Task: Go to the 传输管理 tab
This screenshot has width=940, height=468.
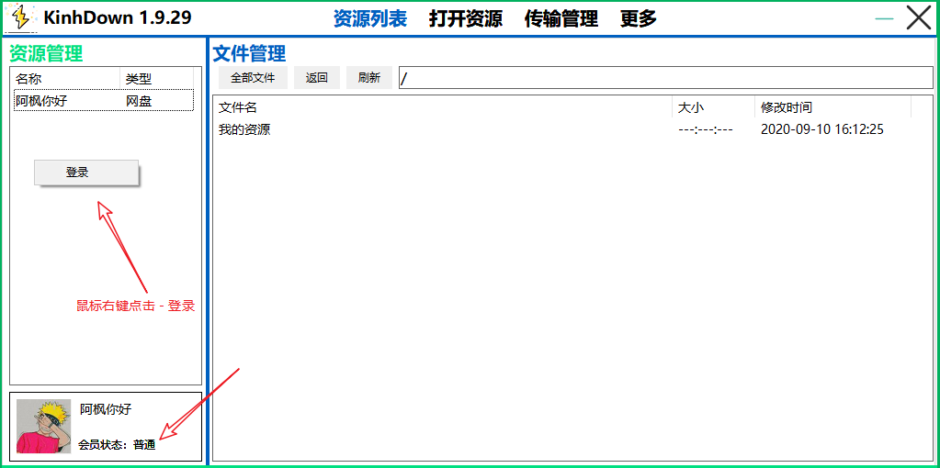Action: point(561,18)
